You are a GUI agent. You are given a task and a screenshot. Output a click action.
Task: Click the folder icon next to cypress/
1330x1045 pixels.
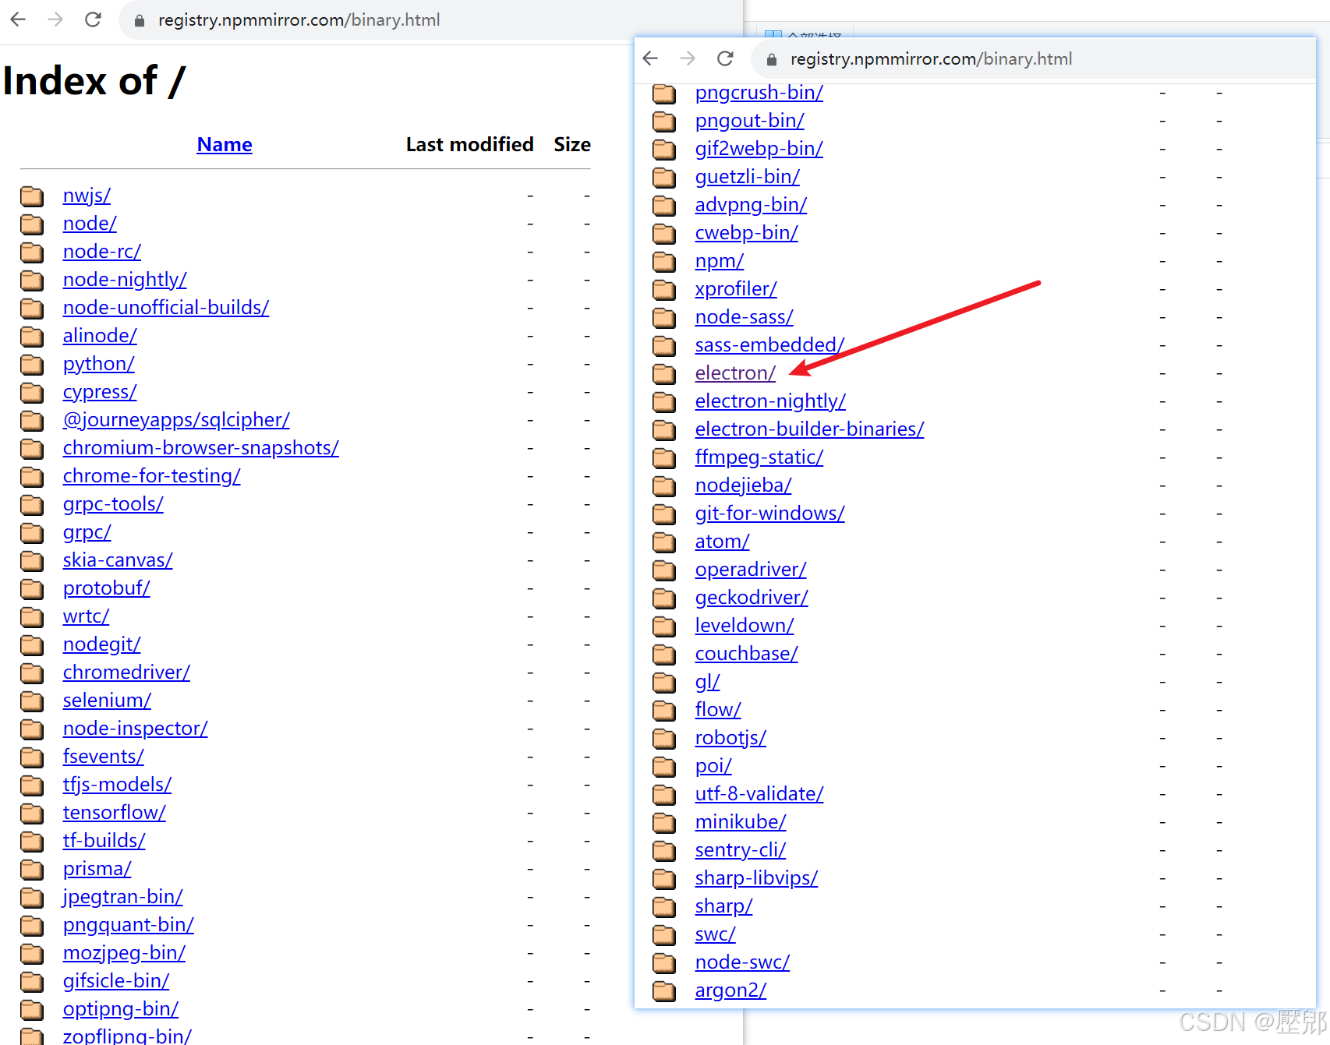(x=32, y=392)
